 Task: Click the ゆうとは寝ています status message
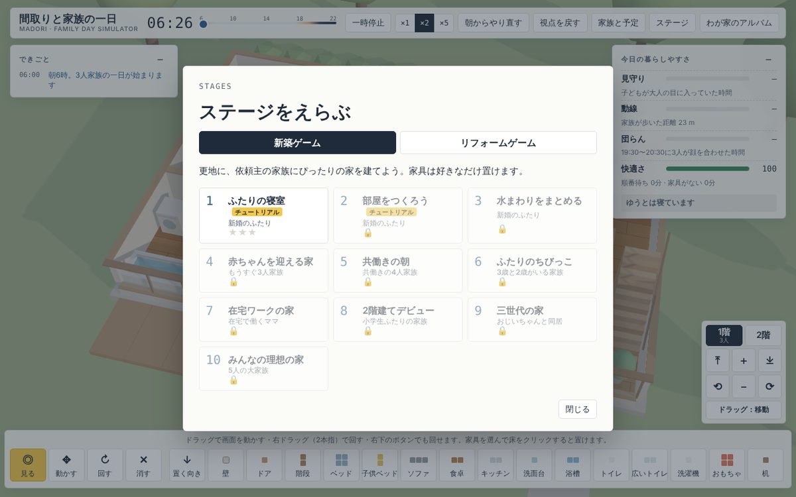point(698,203)
